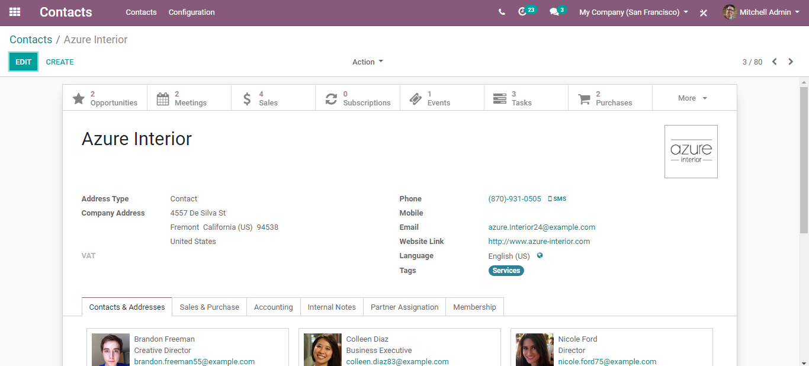Click Brandon Freeman contact name
The height and width of the screenshot is (366, 809).
(x=164, y=339)
